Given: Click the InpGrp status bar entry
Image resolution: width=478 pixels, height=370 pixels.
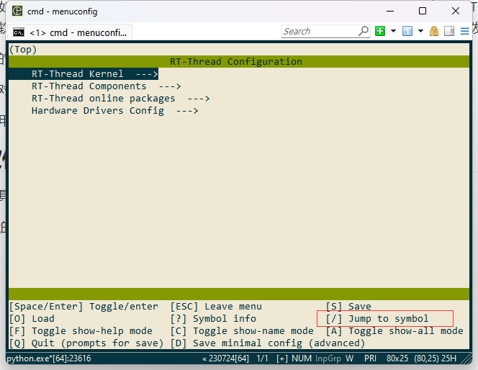Looking at the screenshot, I should click(x=328, y=358).
